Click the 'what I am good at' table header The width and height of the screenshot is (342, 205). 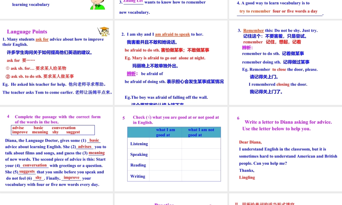click(x=165, y=132)
